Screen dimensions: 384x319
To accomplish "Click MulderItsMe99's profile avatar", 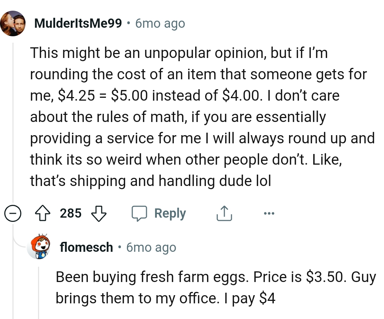I will 13,23.
